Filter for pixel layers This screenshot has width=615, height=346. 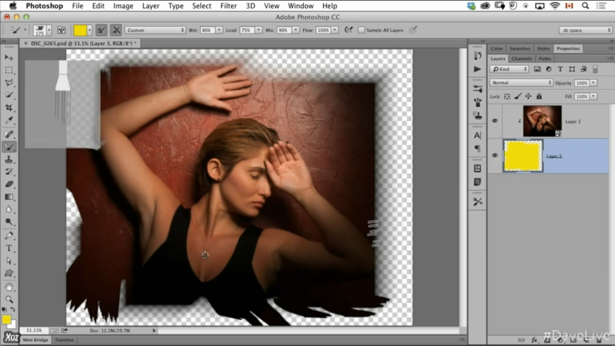click(x=537, y=69)
